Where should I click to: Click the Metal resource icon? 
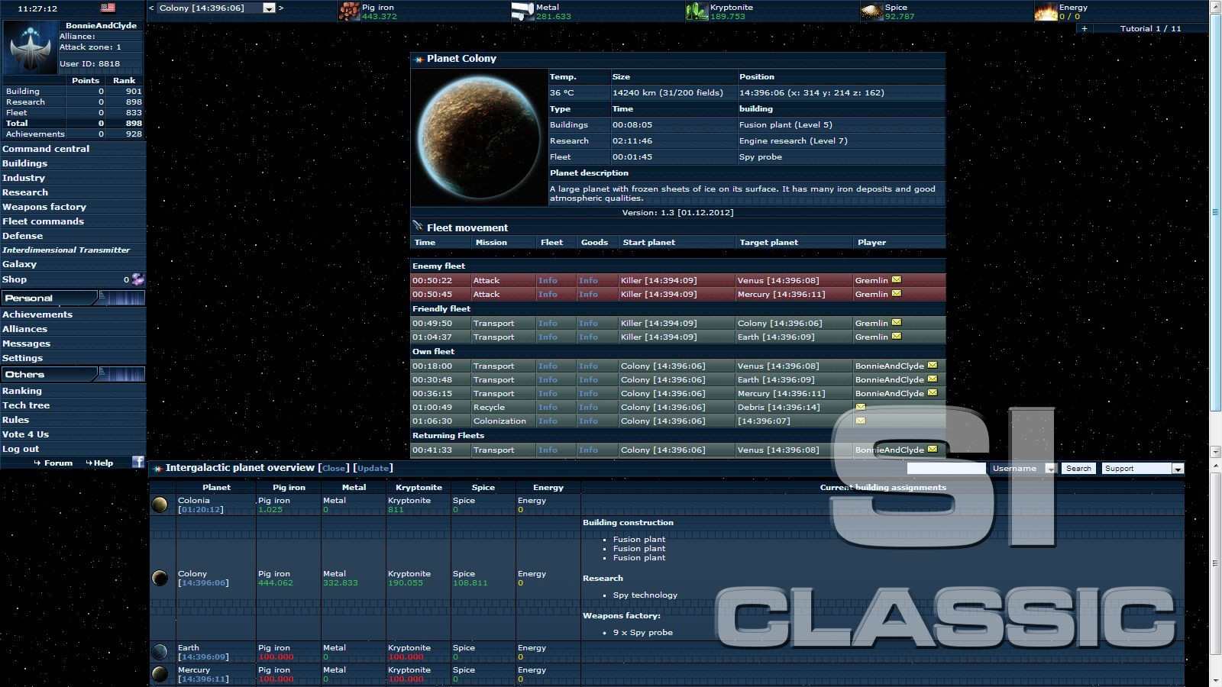point(524,11)
